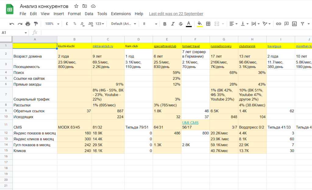Image resolution: width=312 pixels, height=190 pixels.
Task: Click the Insert chart icon
Action: (x=294, y=24)
